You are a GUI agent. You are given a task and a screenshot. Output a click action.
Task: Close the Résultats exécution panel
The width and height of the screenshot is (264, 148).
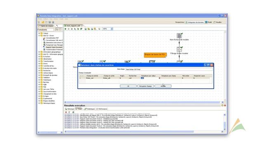(225, 105)
